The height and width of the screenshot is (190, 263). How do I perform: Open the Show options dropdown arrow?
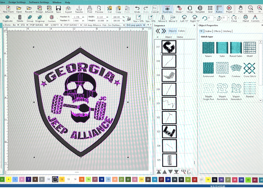tap(183, 12)
